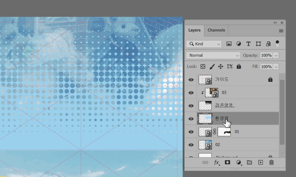This screenshot has width=296, height=177.
Task: Select the 가이드 layer name
Action: (x=222, y=79)
